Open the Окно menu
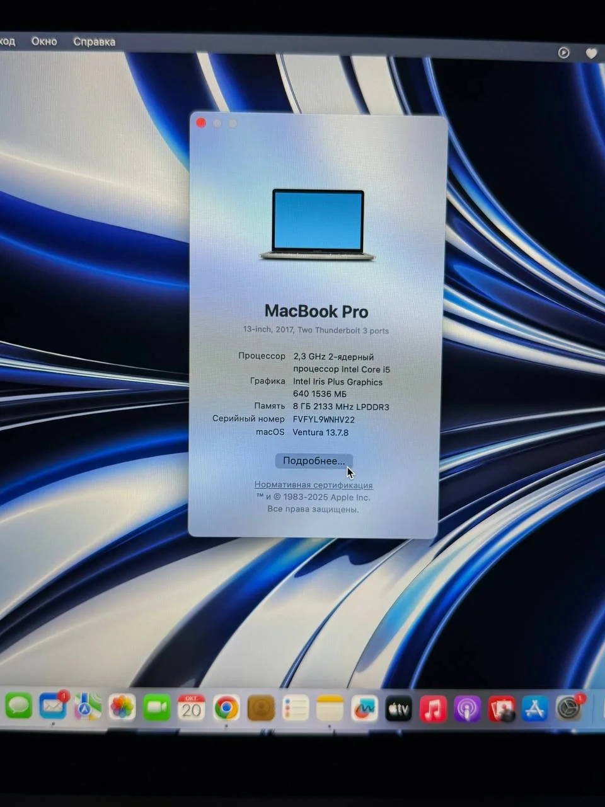The width and height of the screenshot is (605, 807). [x=44, y=41]
